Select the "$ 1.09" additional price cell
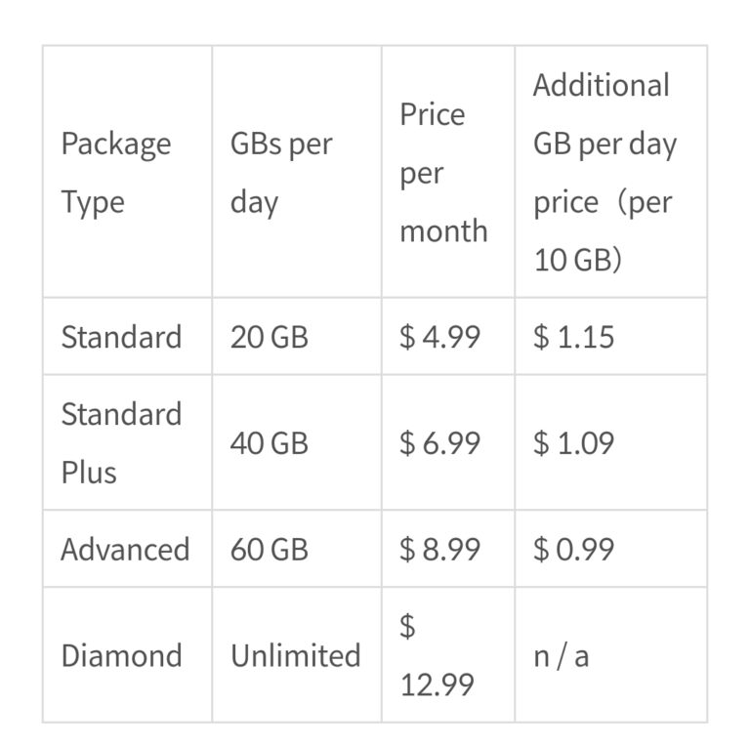Image resolution: width=750 pixels, height=747 pixels. 574,443
